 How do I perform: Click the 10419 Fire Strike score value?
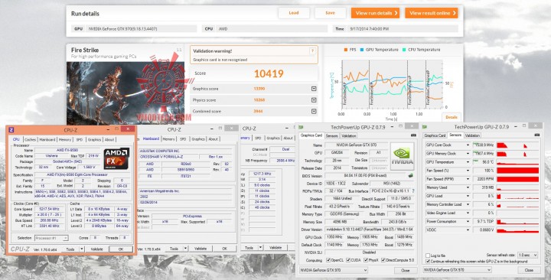click(269, 73)
